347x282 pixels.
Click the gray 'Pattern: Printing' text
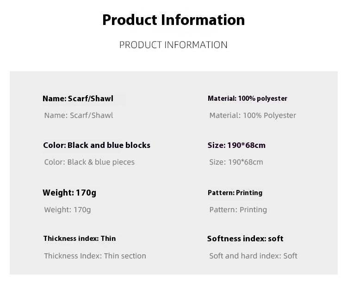pos(238,210)
